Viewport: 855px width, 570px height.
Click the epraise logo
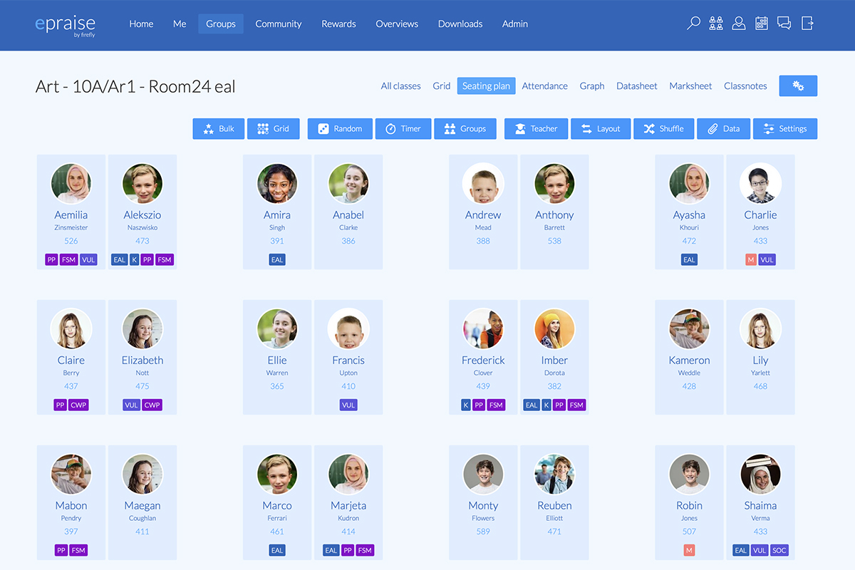tap(65, 24)
